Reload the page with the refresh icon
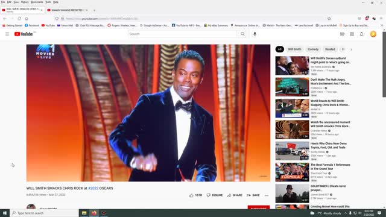 point(19,19)
